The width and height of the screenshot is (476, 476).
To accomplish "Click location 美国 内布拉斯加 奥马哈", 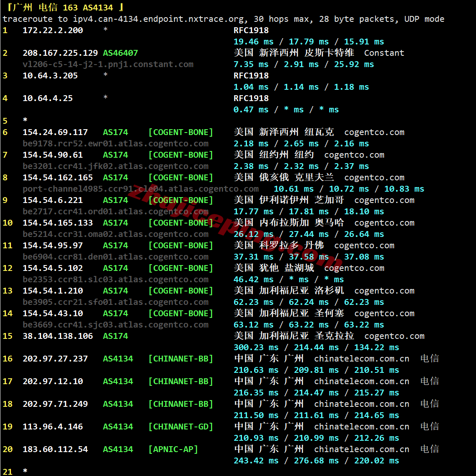I will (289, 223).
